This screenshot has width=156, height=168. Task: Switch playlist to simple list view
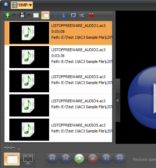coord(36,15)
